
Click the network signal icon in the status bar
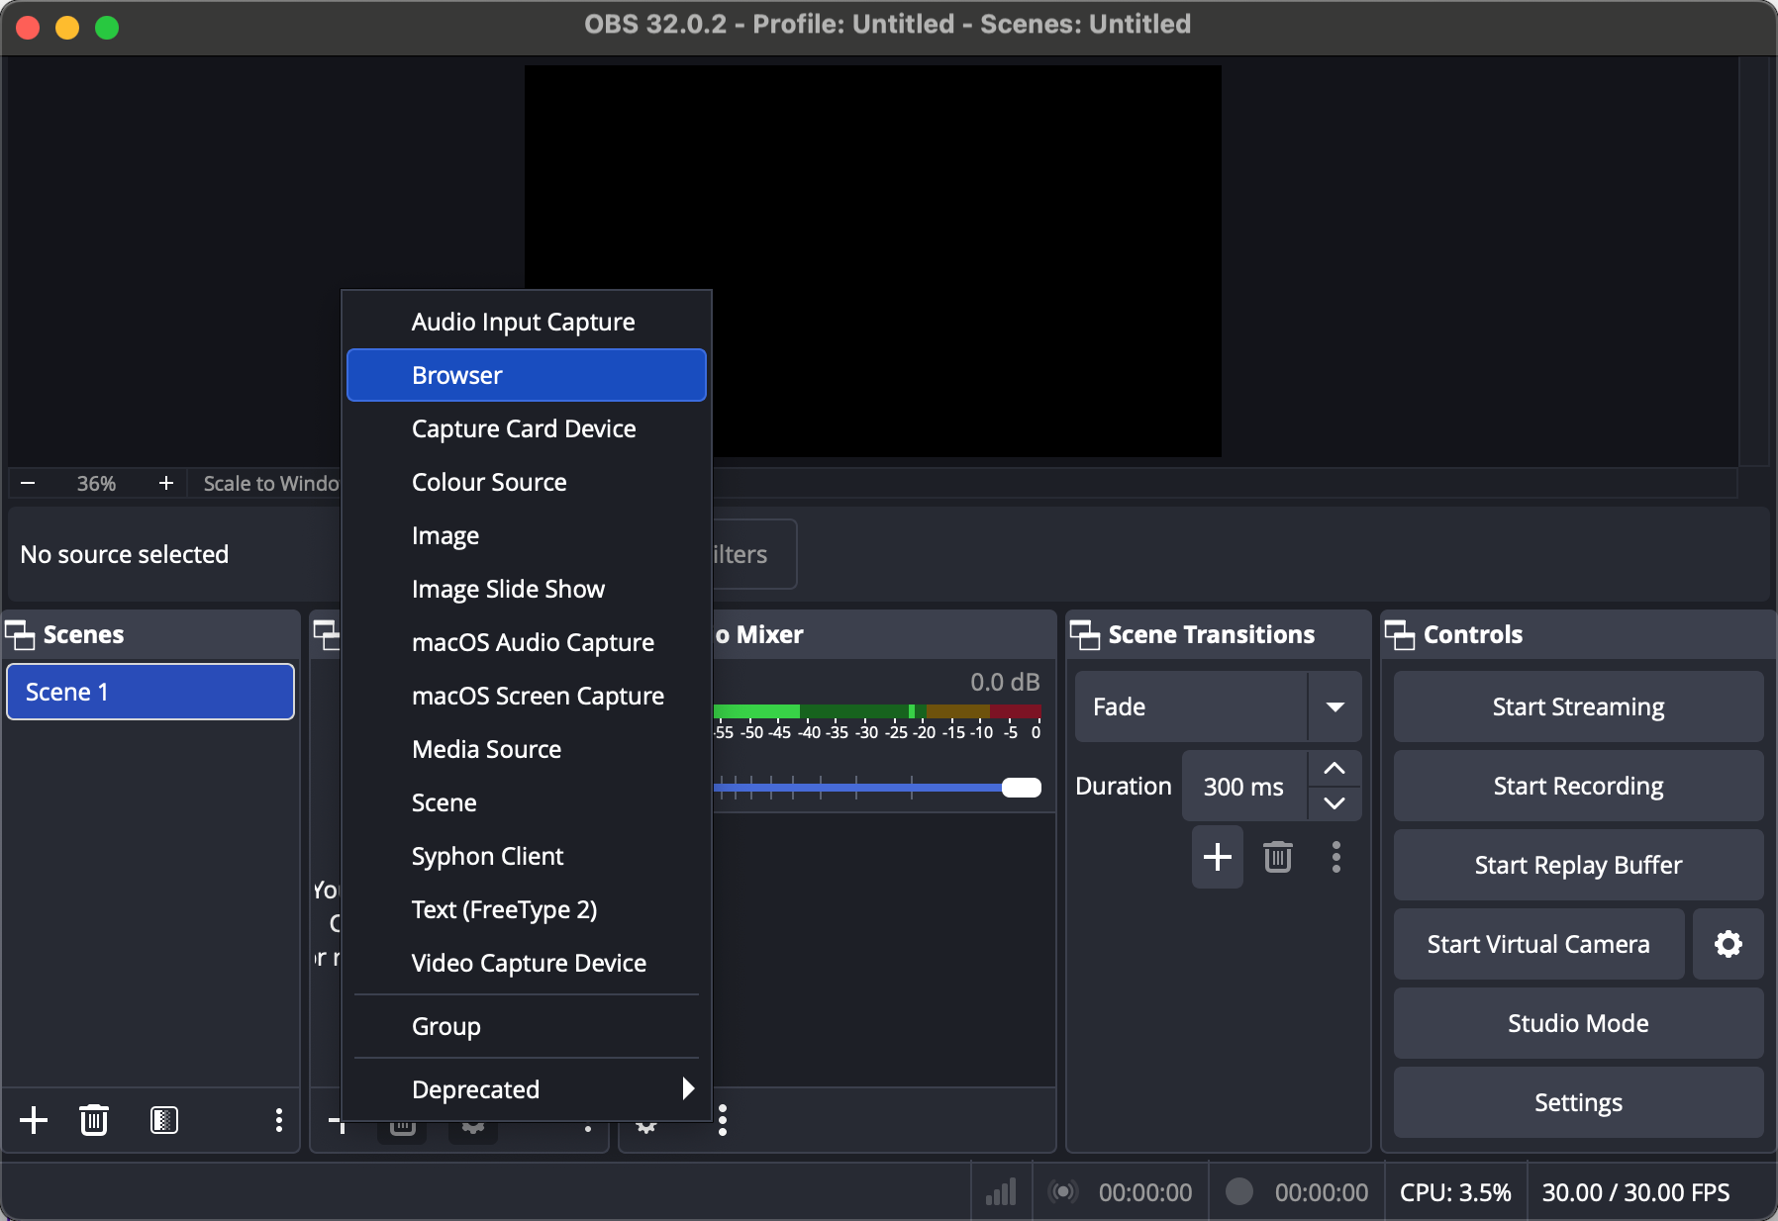pos(1000,1191)
